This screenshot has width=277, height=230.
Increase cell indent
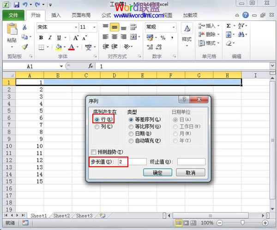(114, 47)
